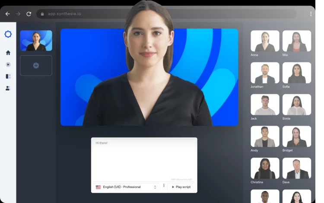Click the app.synthesia.io address bar

click(x=166, y=14)
